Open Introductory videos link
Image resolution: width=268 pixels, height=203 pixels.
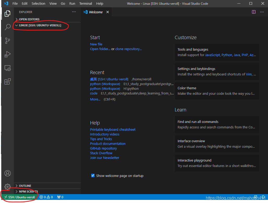pos(104,134)
